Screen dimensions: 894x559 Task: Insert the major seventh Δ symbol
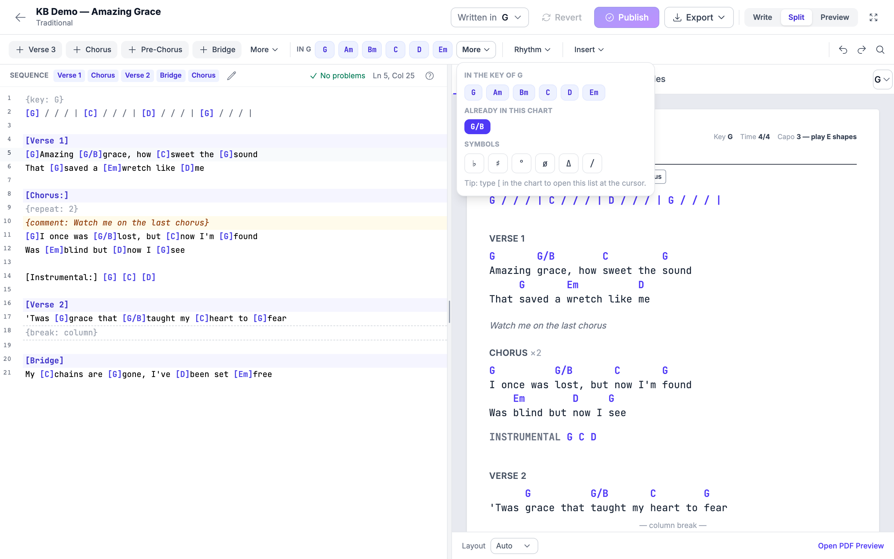[569, 163]
